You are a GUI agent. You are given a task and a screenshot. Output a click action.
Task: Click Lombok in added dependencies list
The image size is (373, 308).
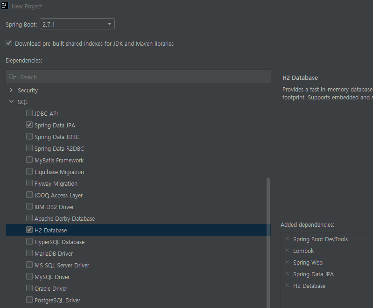pyautogui.click(x=303, y=251)
